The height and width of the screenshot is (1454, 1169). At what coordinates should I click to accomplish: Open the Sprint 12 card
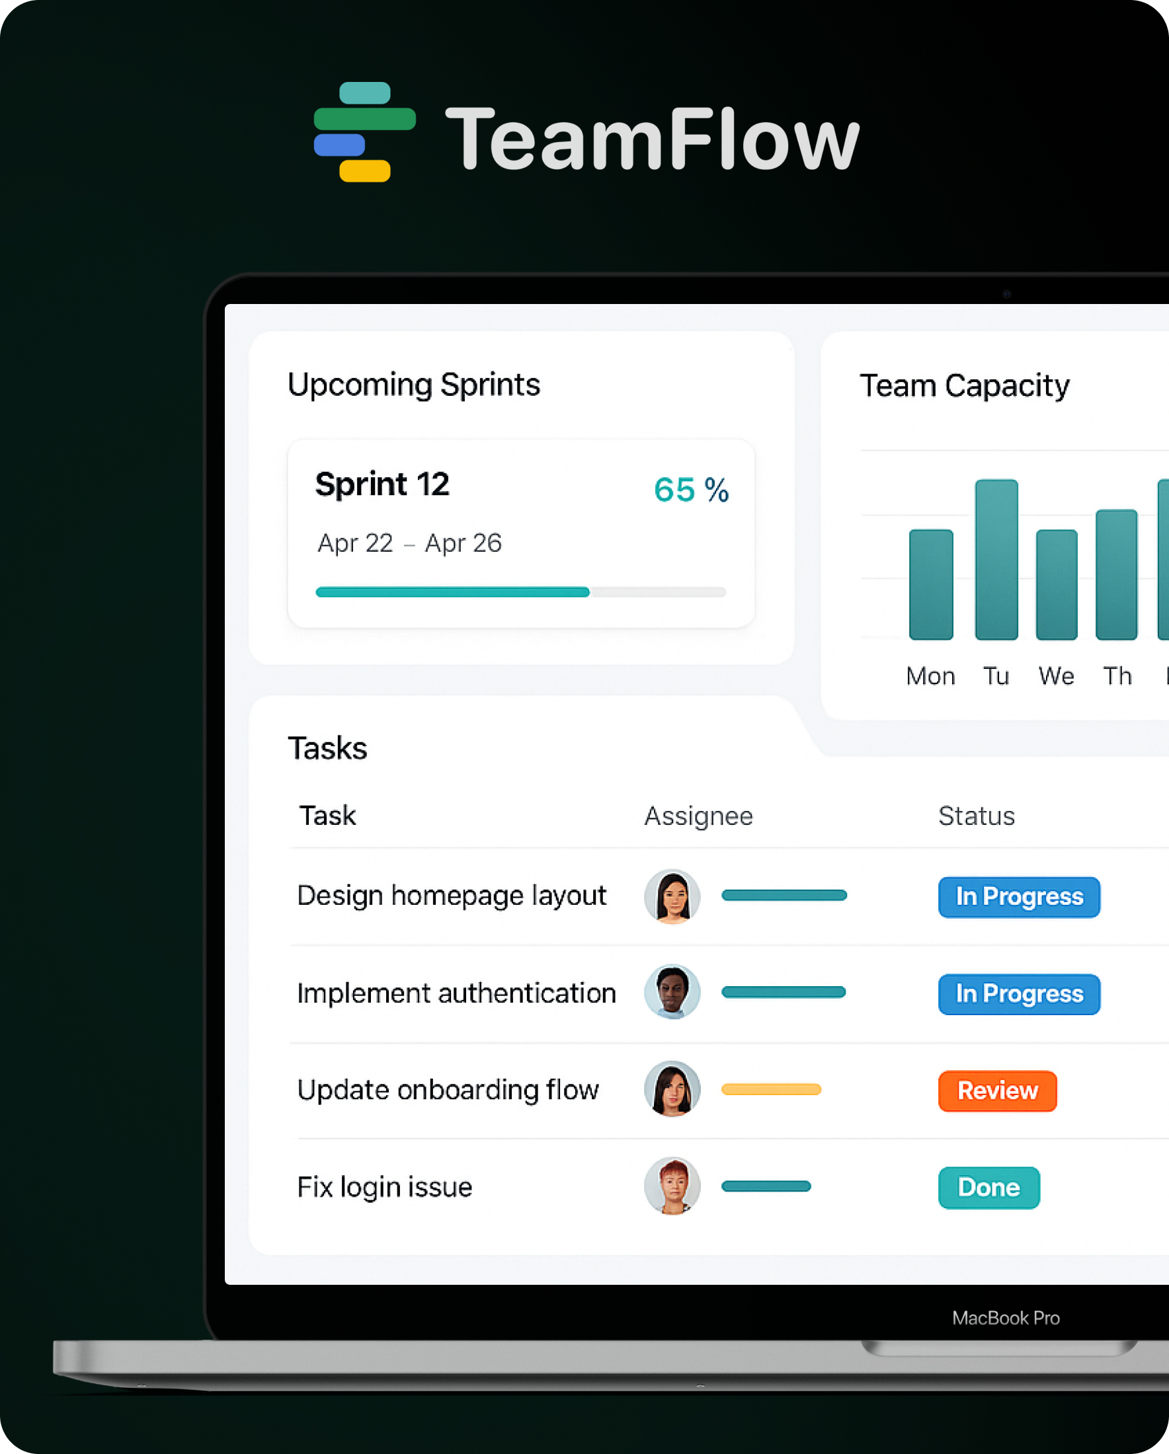(x=521, y=533)
